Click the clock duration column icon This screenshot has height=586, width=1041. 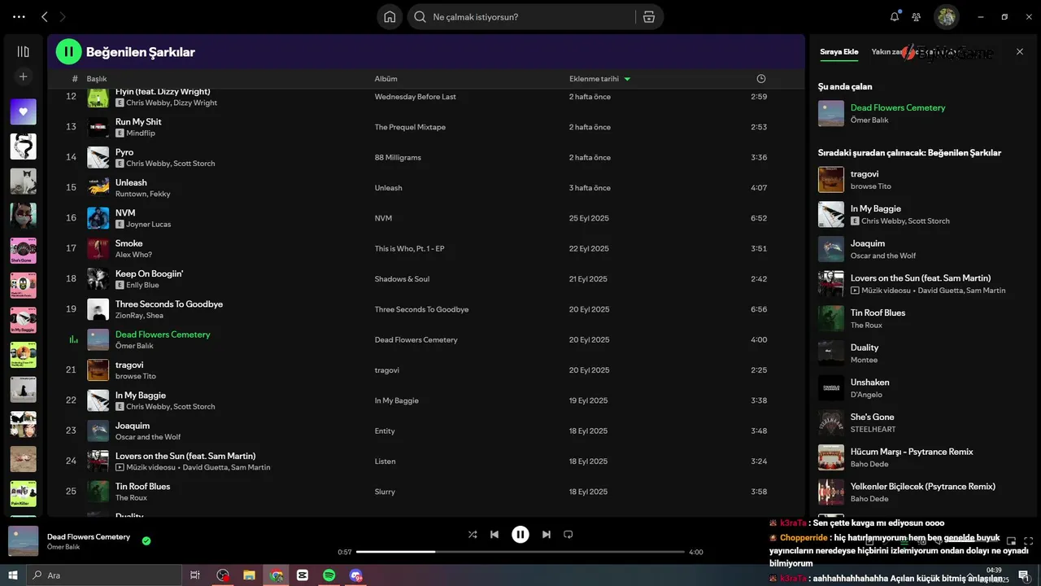pos(761,79)
